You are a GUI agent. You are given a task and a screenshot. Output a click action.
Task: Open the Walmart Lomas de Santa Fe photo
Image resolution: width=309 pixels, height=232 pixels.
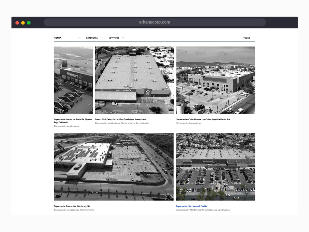[x=73, y=80]
